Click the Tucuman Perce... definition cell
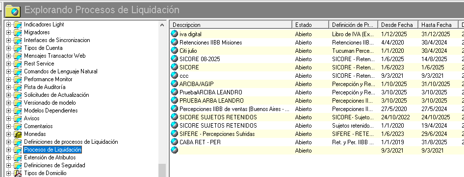The image size is (464, 177). click(353, 51)
